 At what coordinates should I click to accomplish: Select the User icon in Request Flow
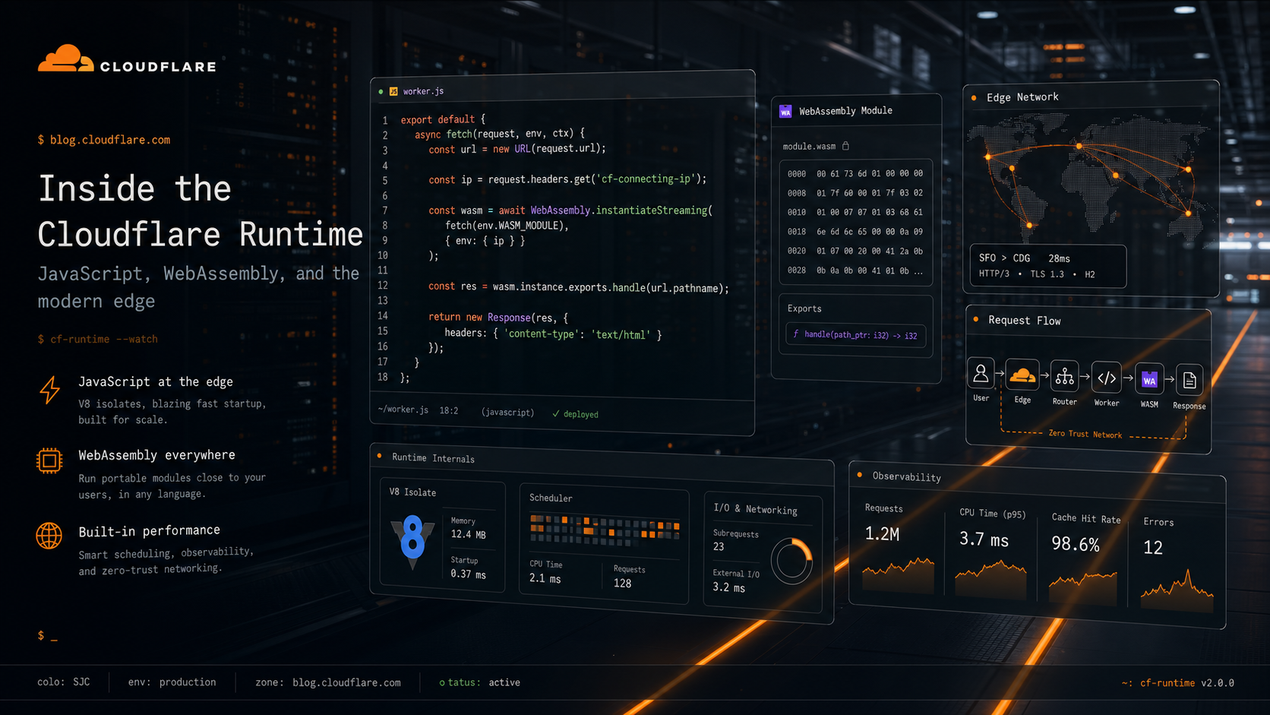tap(981, 375)
